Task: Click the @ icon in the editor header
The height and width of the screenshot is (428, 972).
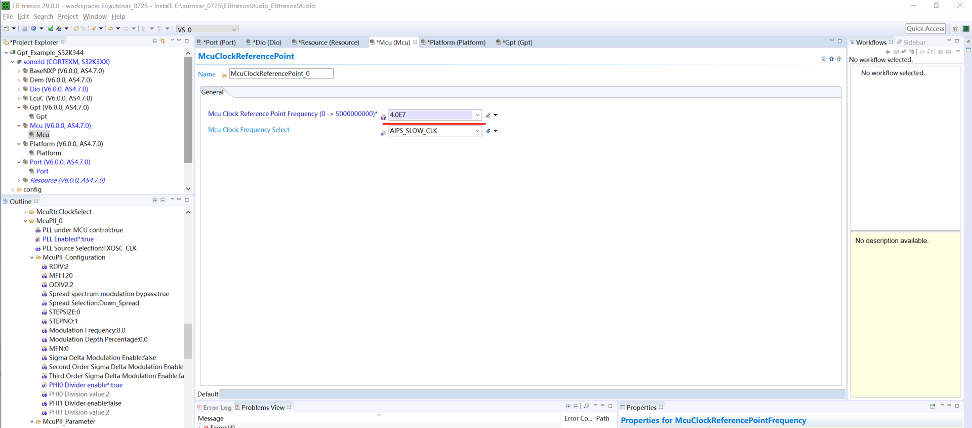Action: (x=823, y=59)
